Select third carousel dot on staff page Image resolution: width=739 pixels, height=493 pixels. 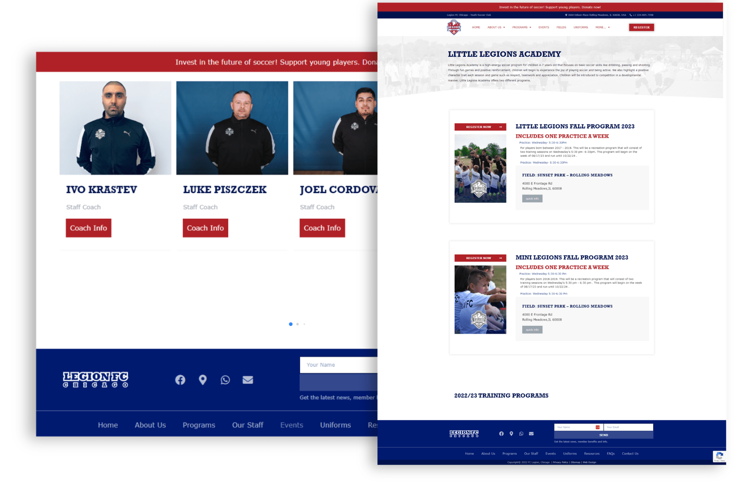304,324
